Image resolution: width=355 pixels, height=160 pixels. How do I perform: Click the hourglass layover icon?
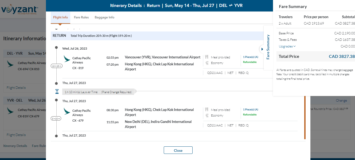(57, 92)
